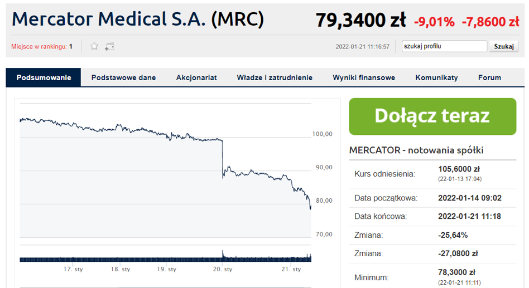Viewport: 529px width, 288px height.
Task: Focus the szukaj profilu search field
Action: click(x=444, y=46)
